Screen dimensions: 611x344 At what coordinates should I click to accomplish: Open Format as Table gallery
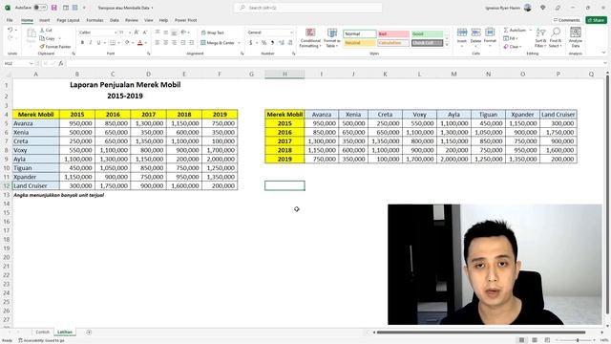point(332,38)
